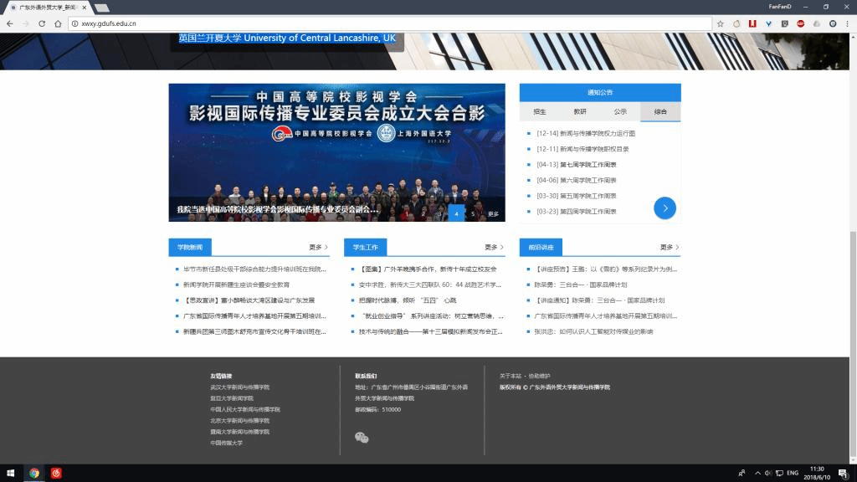Expand 更多 next to 前沿讲座
This screenshot has width=857, height=482.
[x=670, y=247]
